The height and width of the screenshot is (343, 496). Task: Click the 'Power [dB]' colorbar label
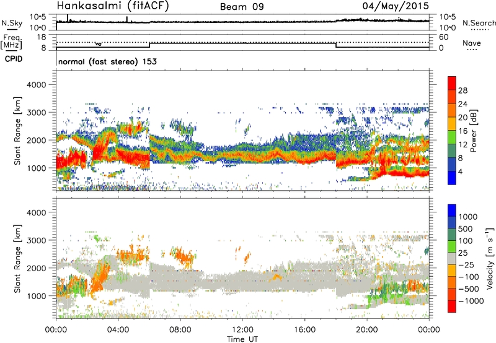473,131
